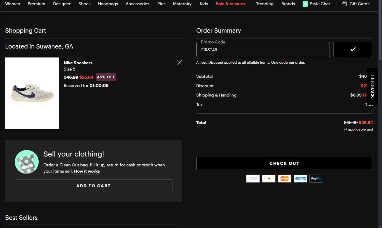
Task: Click the Discount label
Action: (x=205, y=86)
